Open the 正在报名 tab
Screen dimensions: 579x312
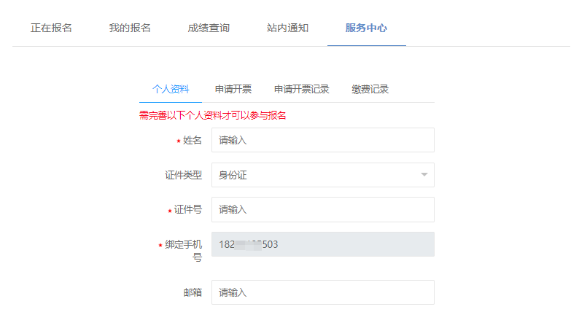[51, 28]
